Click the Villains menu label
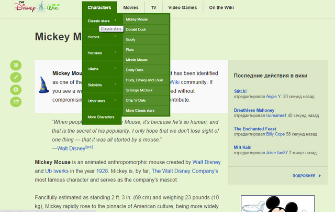 point(93,69)
